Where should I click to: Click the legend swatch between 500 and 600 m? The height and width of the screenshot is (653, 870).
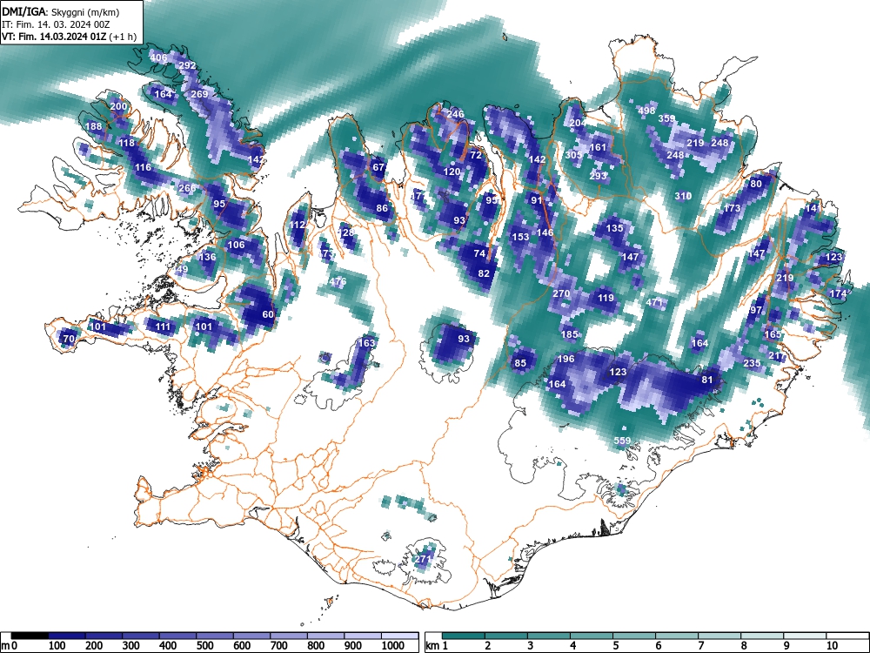pyautogui.click(x=215, y=636)
